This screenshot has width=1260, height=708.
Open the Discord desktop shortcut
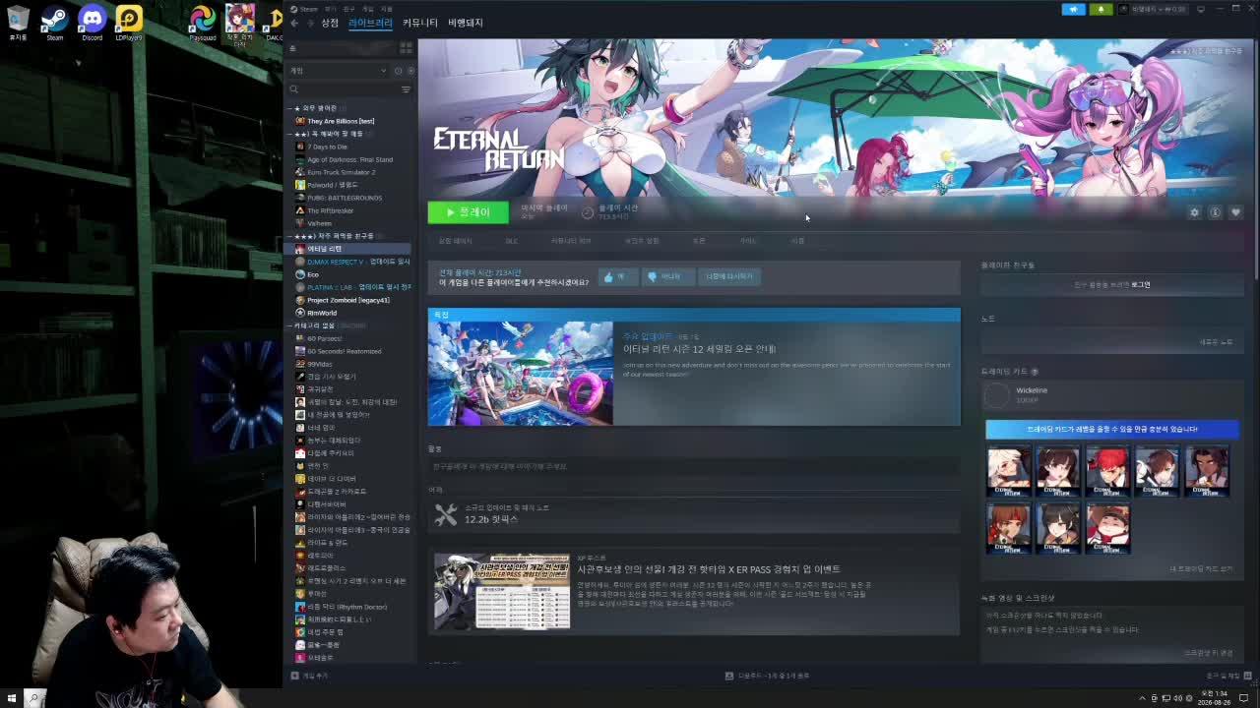pos(92,22)
